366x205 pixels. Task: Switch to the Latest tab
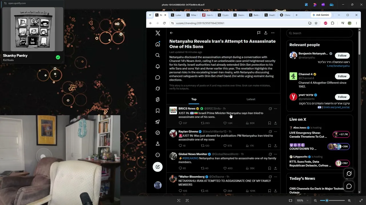click(251, 99)
